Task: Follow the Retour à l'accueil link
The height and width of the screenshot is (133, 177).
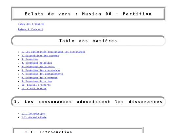Action: coord(30,29)
